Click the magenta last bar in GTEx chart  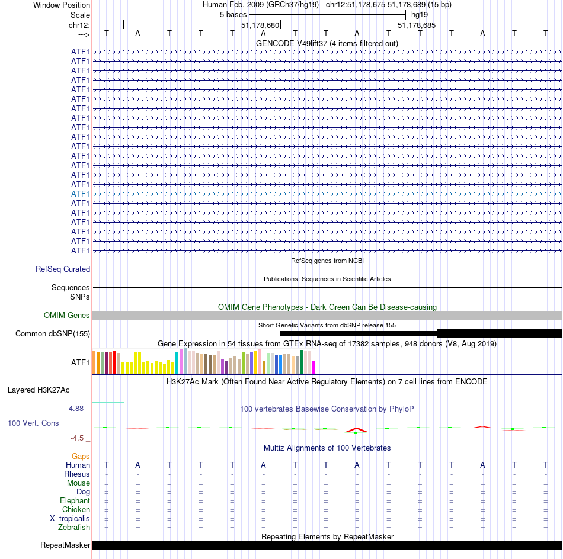[314, 368]
